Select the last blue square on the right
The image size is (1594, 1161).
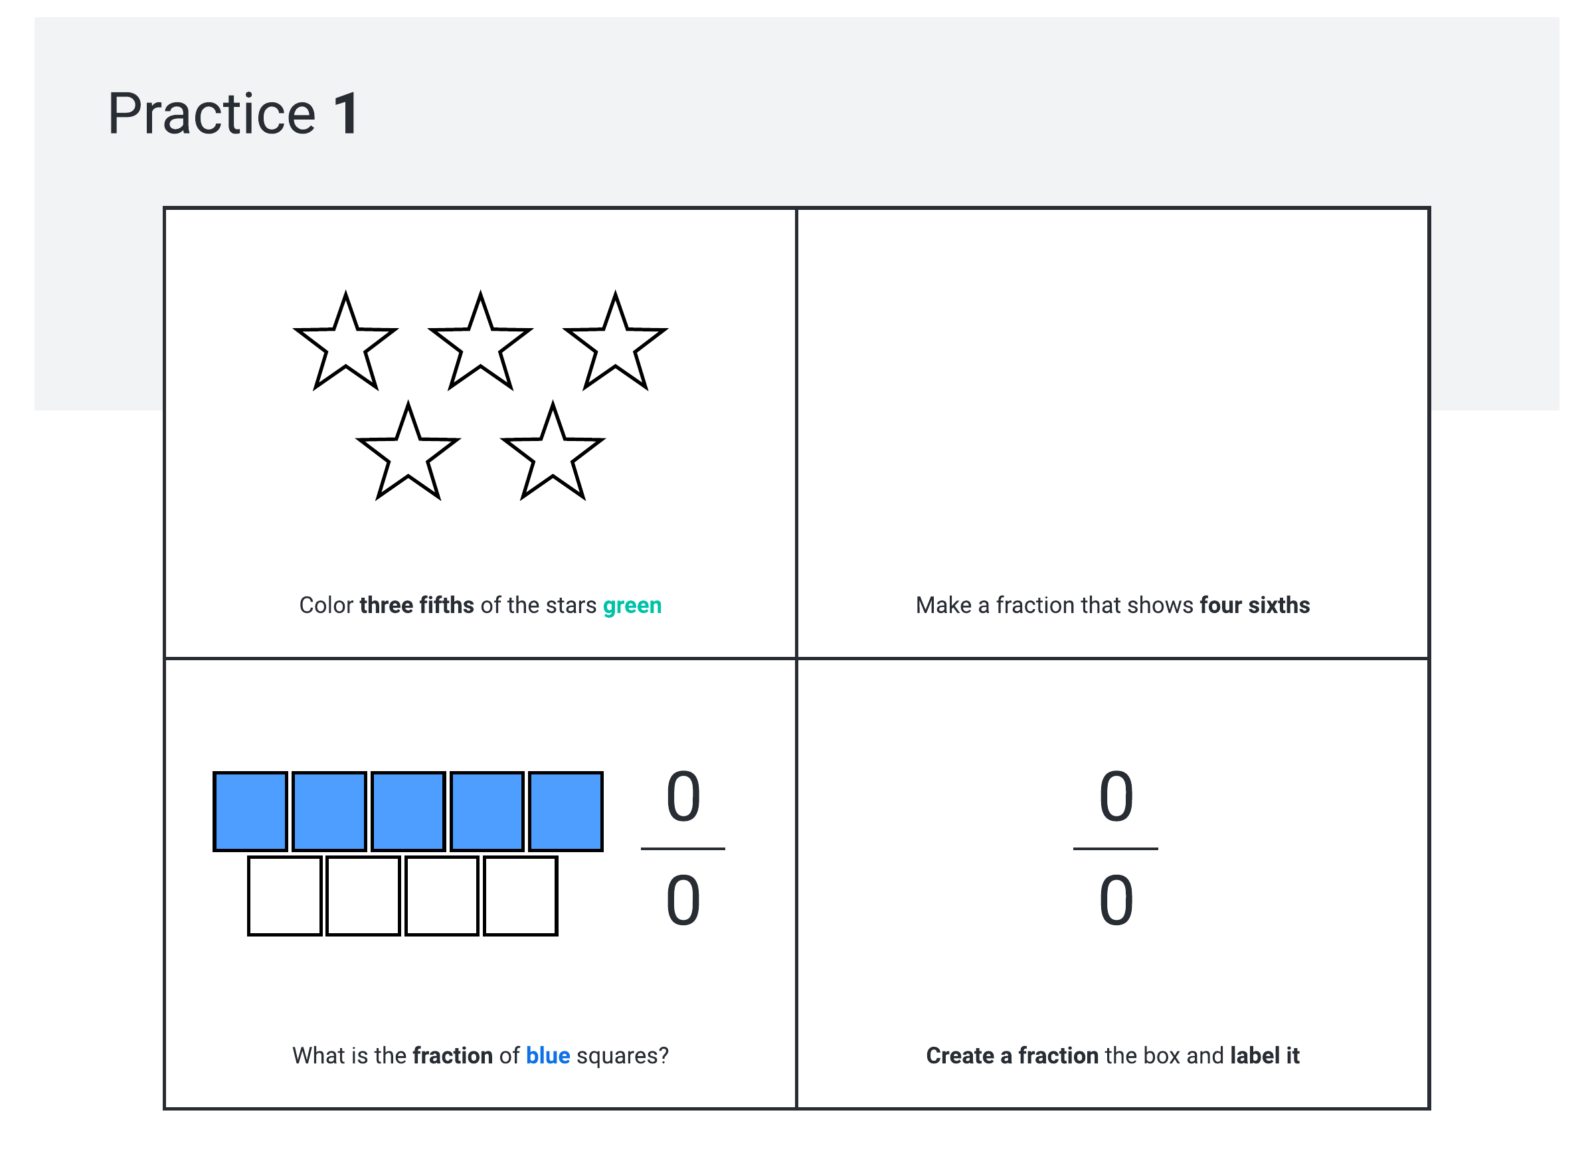click(x=566, y=812)
